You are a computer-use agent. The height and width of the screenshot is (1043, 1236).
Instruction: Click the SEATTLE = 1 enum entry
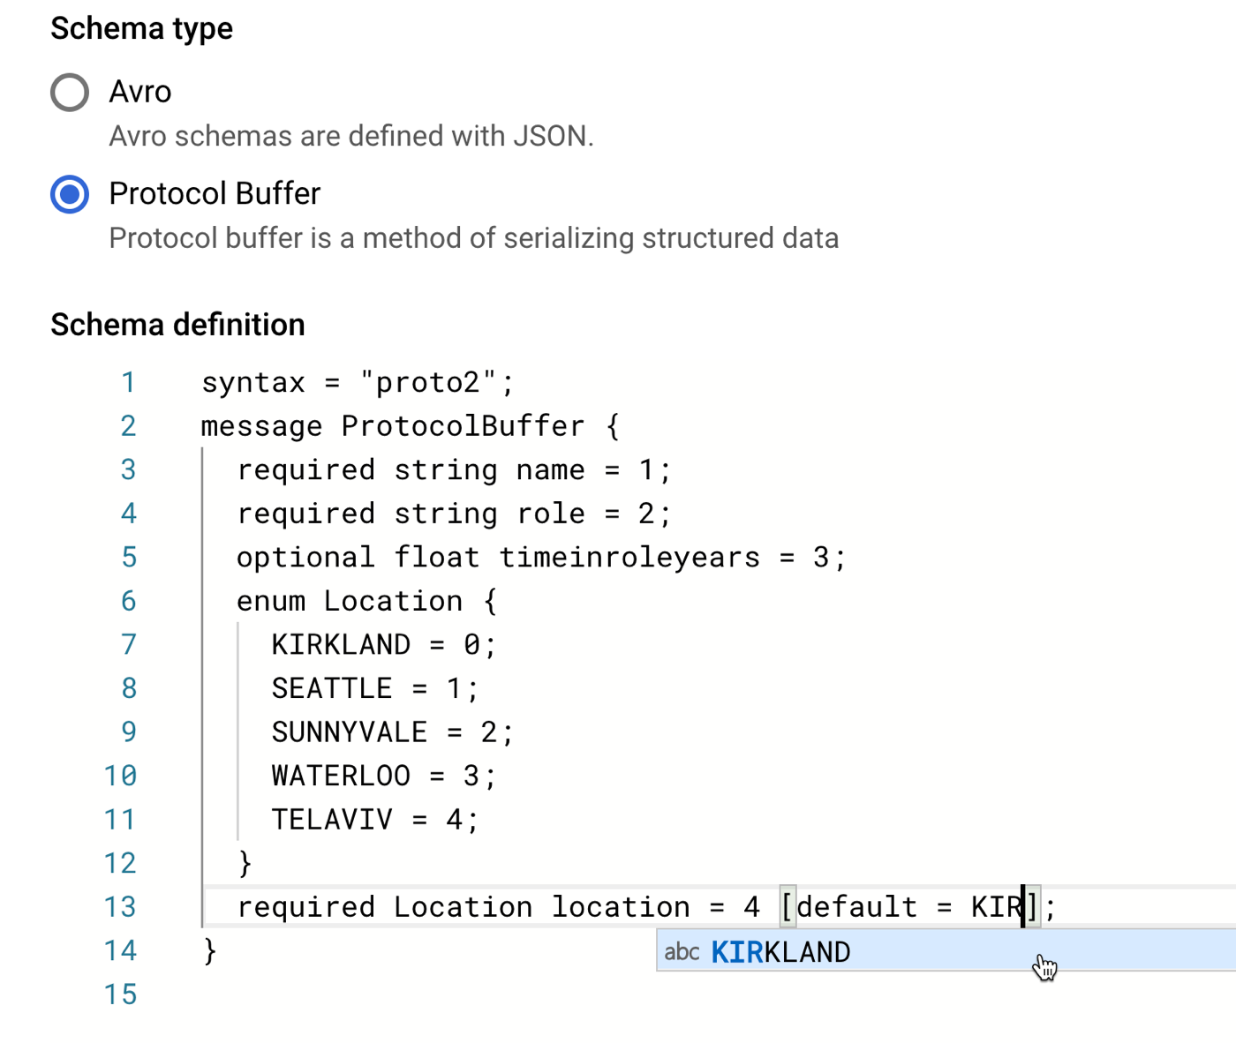[374, 688]
